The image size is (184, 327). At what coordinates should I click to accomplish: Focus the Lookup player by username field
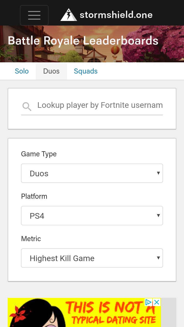[100, 105]
